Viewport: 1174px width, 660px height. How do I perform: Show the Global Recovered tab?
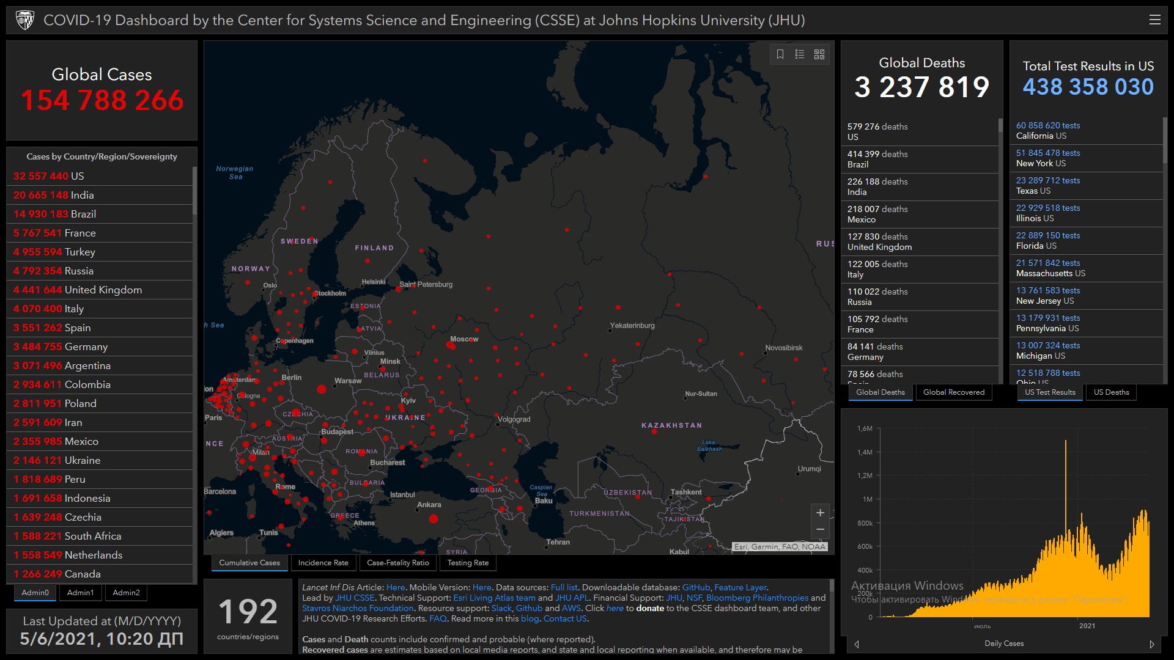(953, 392)
